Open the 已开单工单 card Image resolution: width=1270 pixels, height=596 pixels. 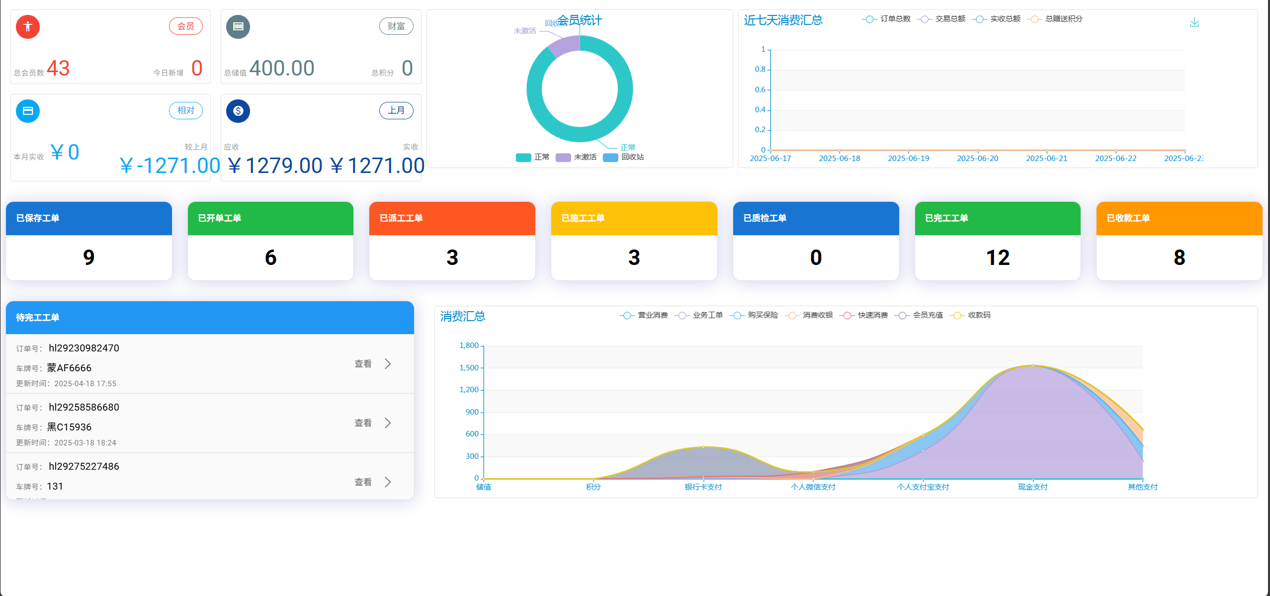(270, 241)
